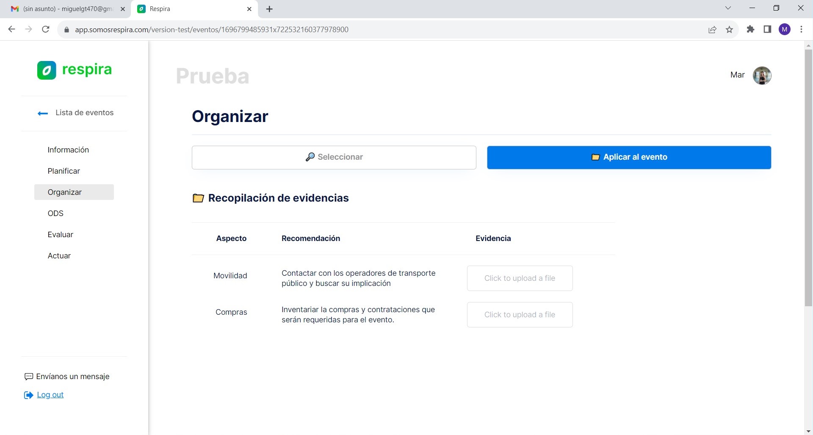Close the Gmail tab
The height and width of the screenshot is (435, 813).
tap(123, 9)
